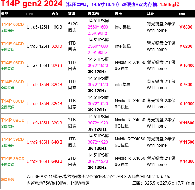
Task: Click the "内存" column header
Action: pyautogui.click(x=55, y=14)
